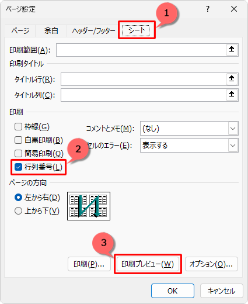
Task: Collapse dialog using 印刷範囲 range selector icon
Action: [x=232, y=50]
